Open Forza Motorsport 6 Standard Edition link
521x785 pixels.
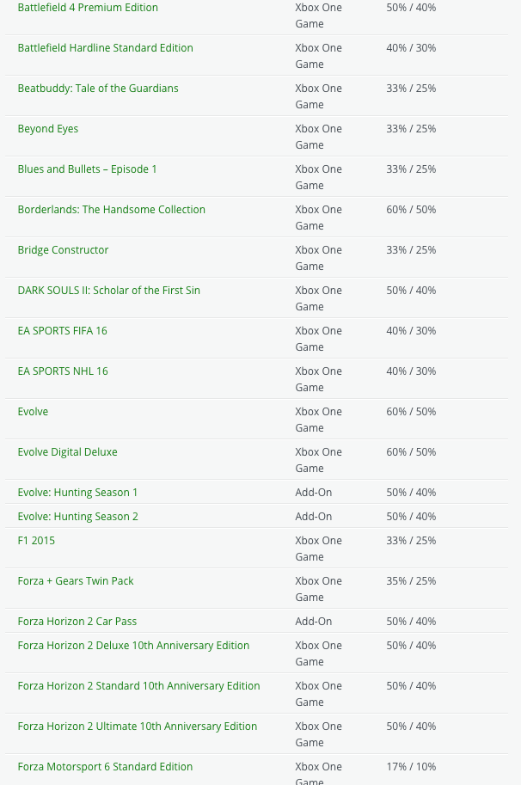tap(105, 767)
